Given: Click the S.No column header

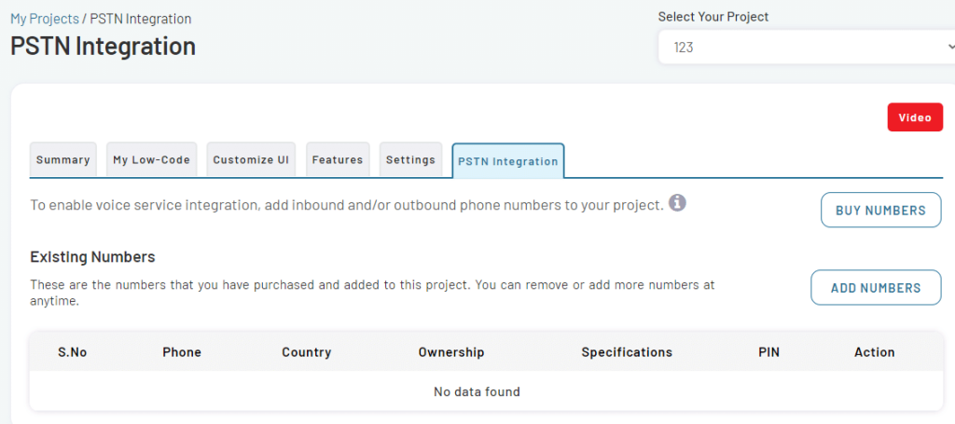Looking at the screenshot, I should [73, 352].
